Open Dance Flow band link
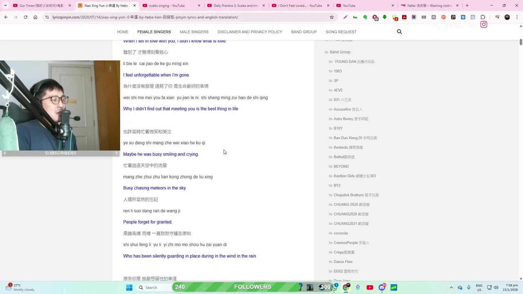The height and width of the screenshot is (294, 523). (343, 262)
